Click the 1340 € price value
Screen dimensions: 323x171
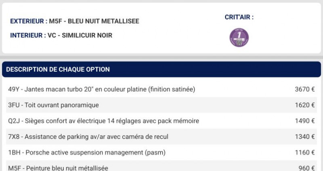point(305,137)
